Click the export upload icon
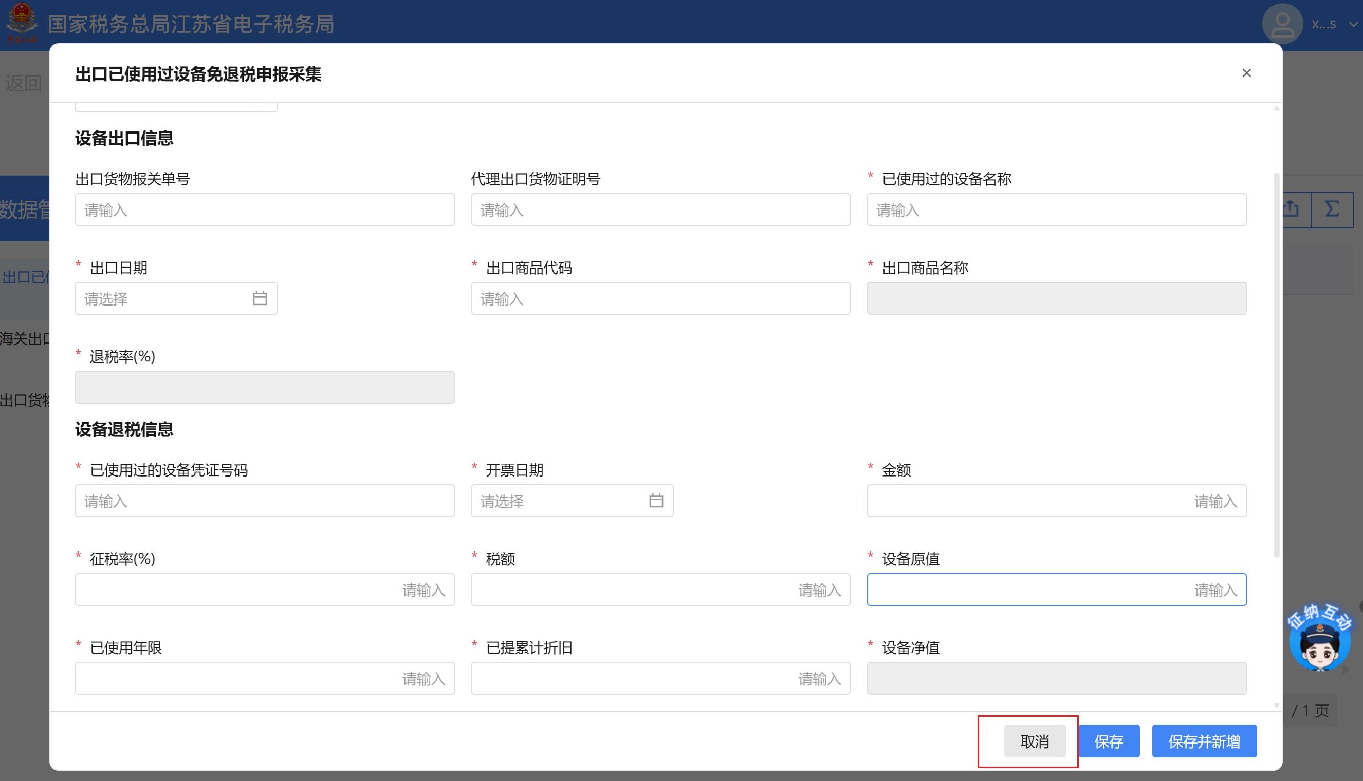This screenshot has width=1363, height=781. 1291,209
